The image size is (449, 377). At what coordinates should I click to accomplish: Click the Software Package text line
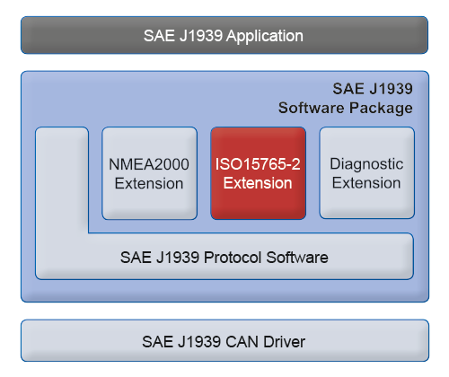coord(346,108)
